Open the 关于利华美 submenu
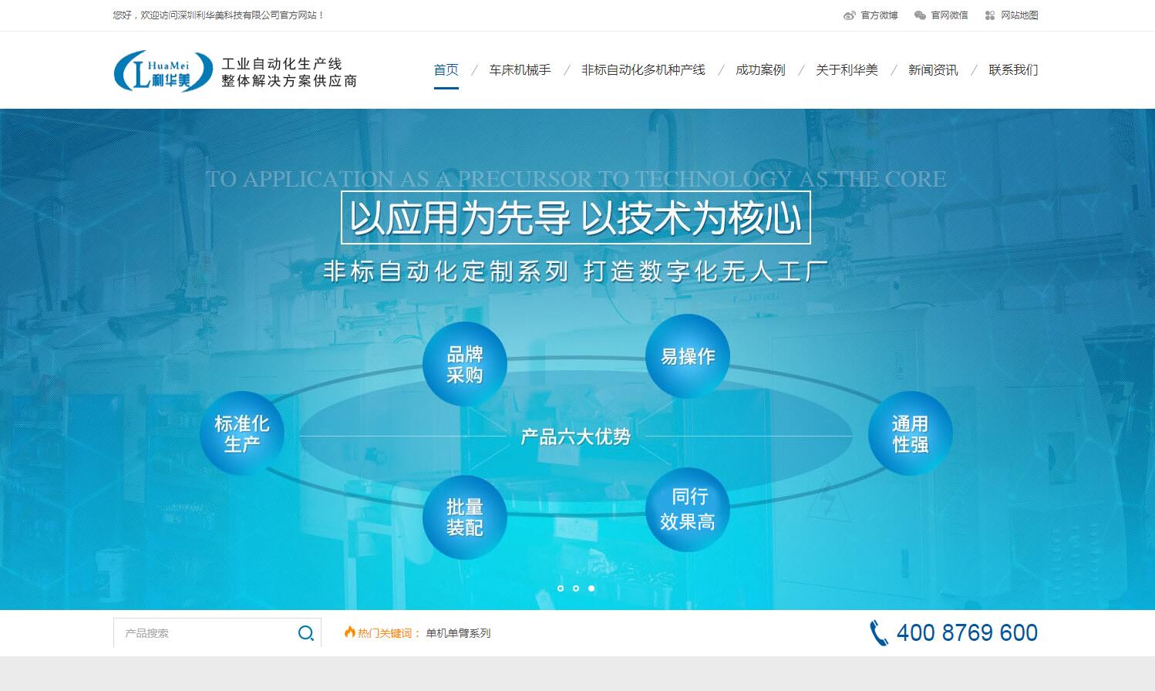The height and width of the screenshot is (691, 1155). (x=847, y=69)
